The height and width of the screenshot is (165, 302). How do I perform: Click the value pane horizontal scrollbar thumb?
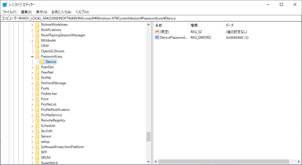[x=224, y=161]
